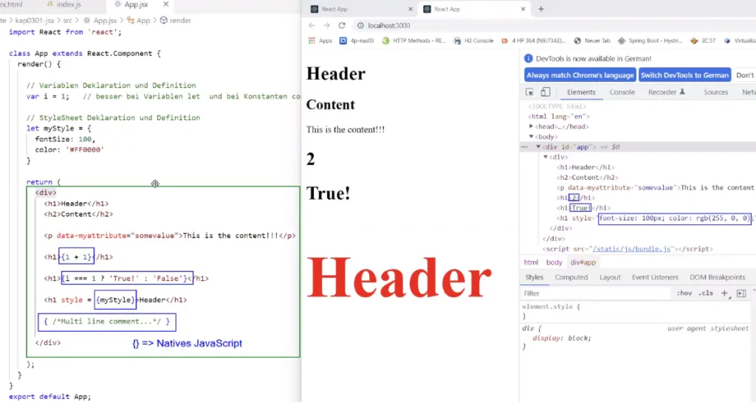Close the first React App tab
Viewport: 756px width, 404px height.
pyautogui.click(x=410, y=9)
